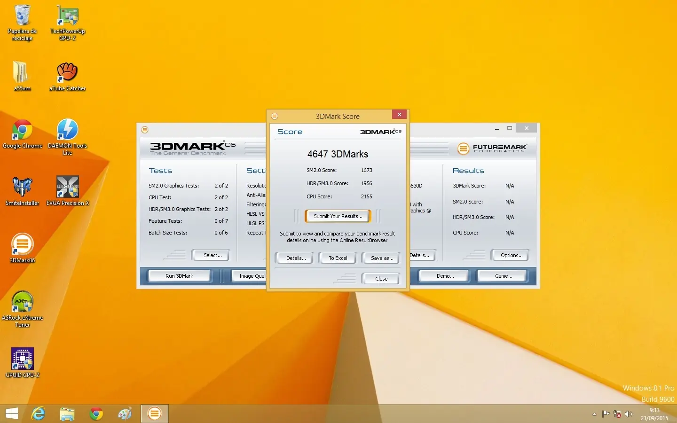Click the 'Feature Tests:' label
Viewport: 677px width, 423px height.
tap(165, 221)
